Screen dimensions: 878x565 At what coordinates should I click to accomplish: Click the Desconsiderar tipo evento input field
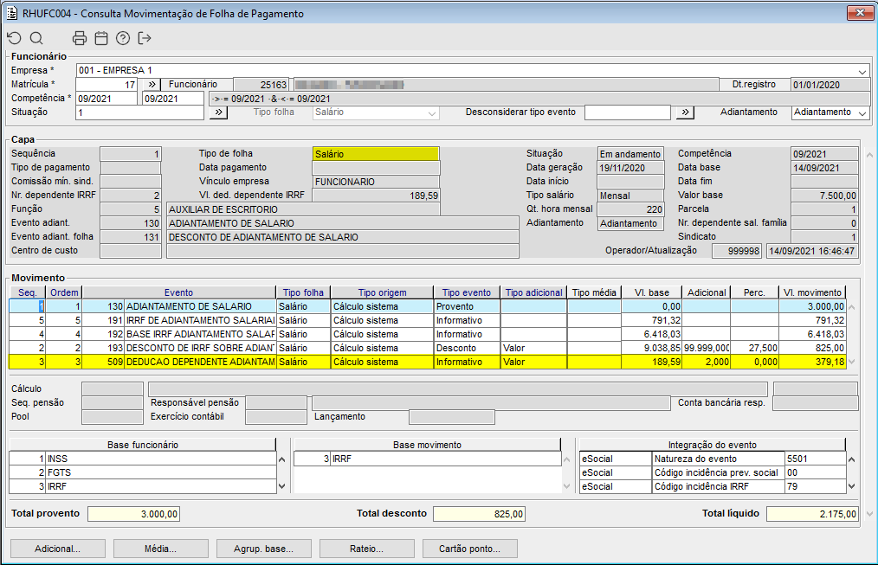627,112
